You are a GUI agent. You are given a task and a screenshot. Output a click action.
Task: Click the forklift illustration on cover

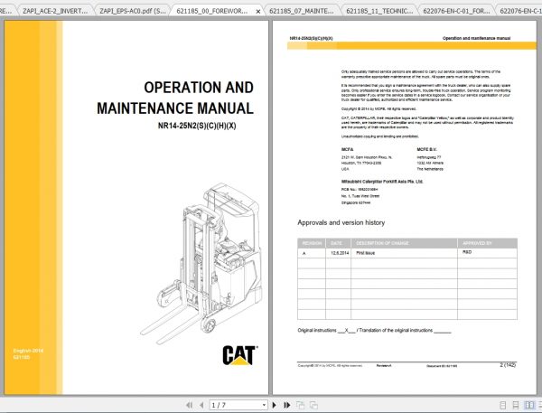click(201, 264)
